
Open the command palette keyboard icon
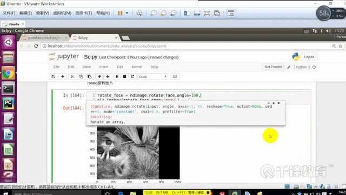pyautogui.click(x=175, y=76)
